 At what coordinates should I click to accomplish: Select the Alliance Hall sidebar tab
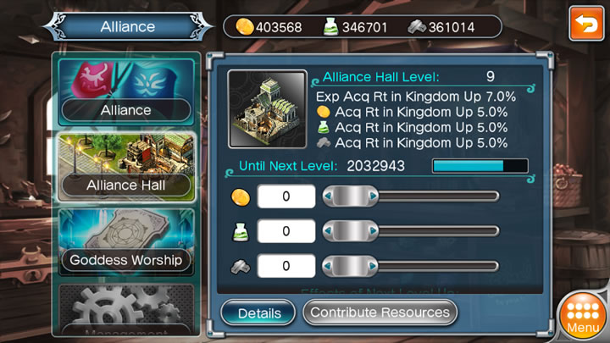point(126,167)
